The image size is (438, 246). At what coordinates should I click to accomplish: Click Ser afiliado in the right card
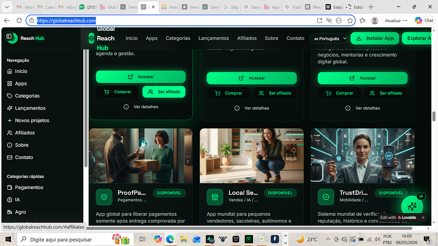(x=386, y=93)
